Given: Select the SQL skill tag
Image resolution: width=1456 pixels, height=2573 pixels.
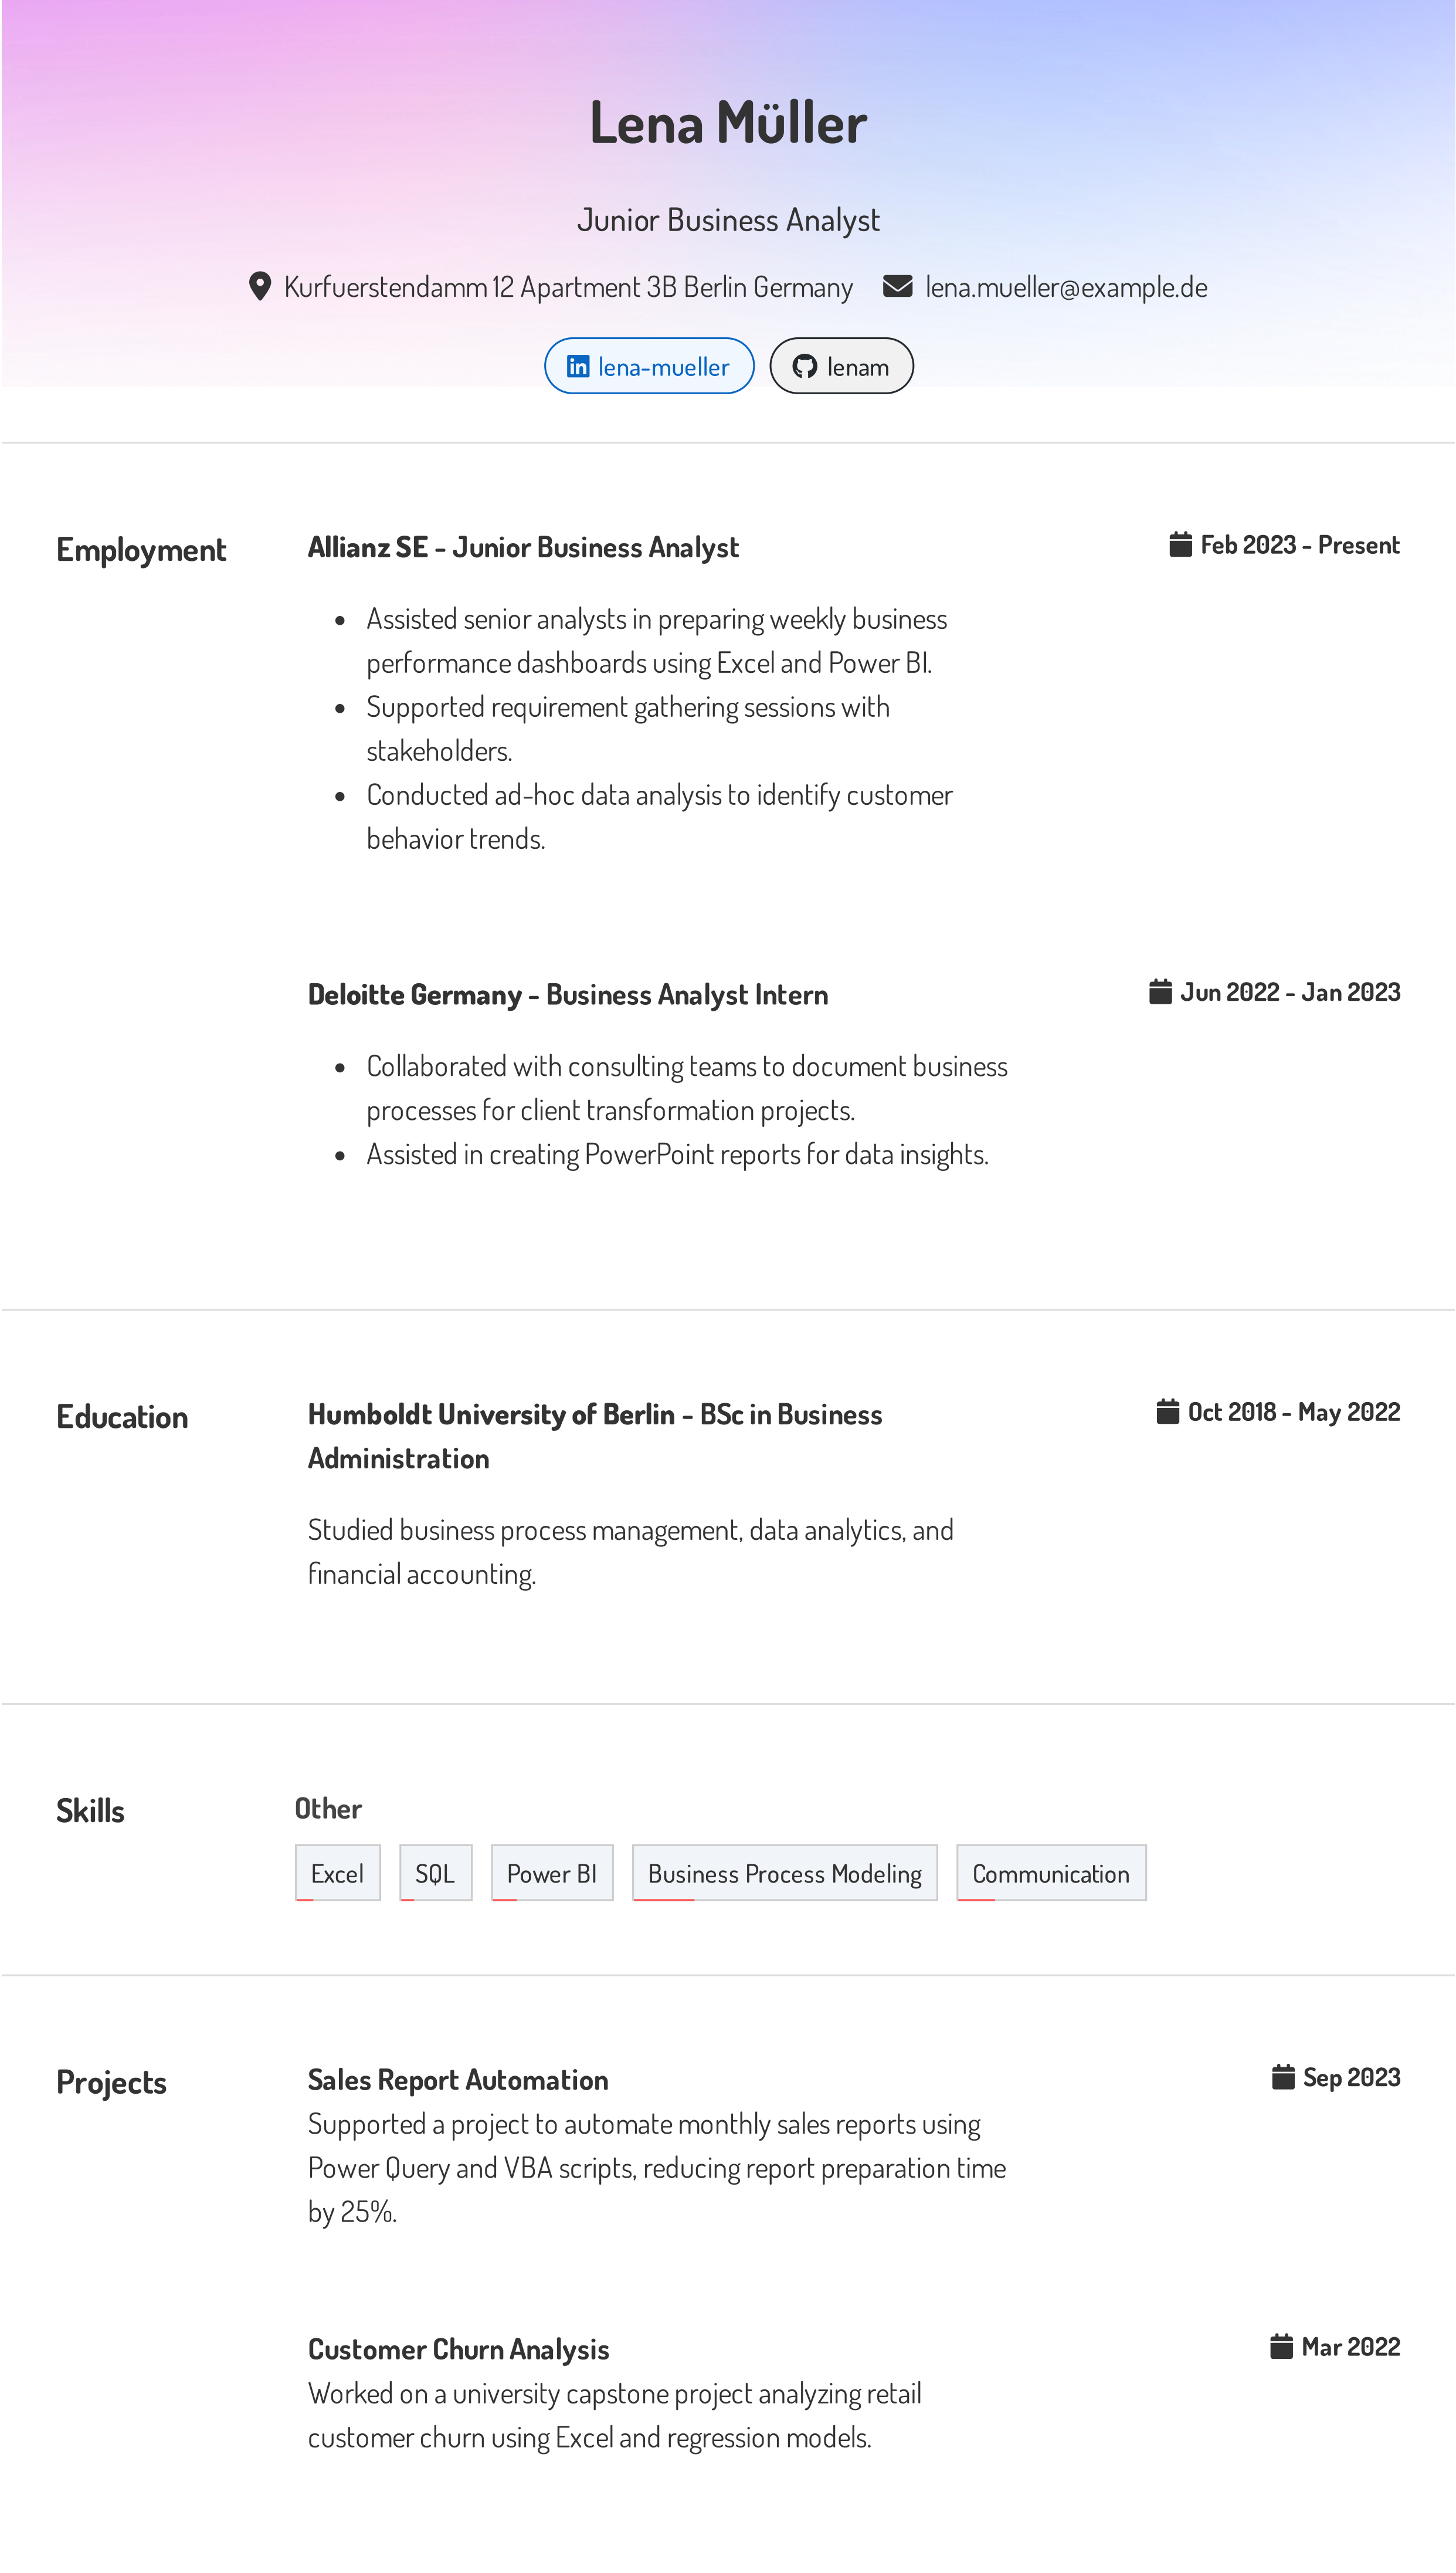Looking at the screenshot, I should (x=435, y=1873).
